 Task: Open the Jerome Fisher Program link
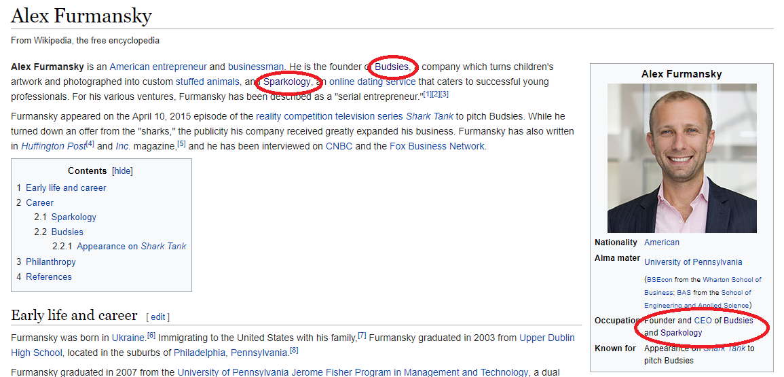point(352,372)
